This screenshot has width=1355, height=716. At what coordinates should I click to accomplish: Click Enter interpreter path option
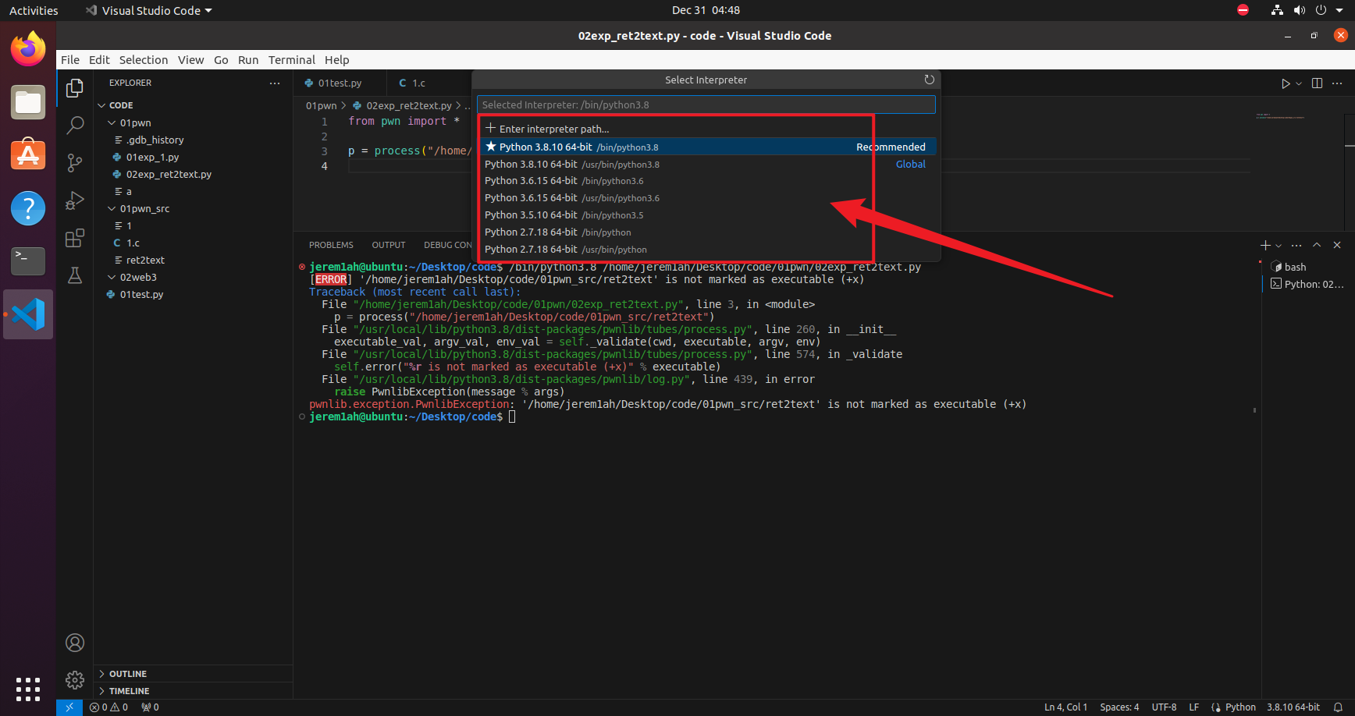click(x=706, y=129)
